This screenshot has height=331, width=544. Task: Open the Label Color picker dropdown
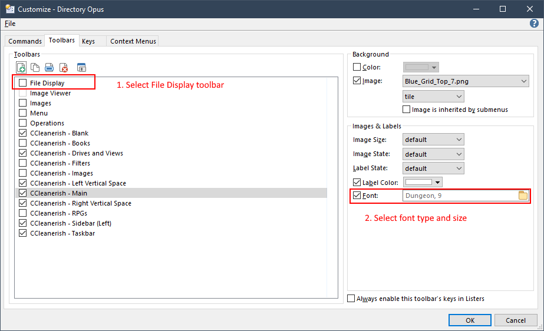[x=423, y=183]
